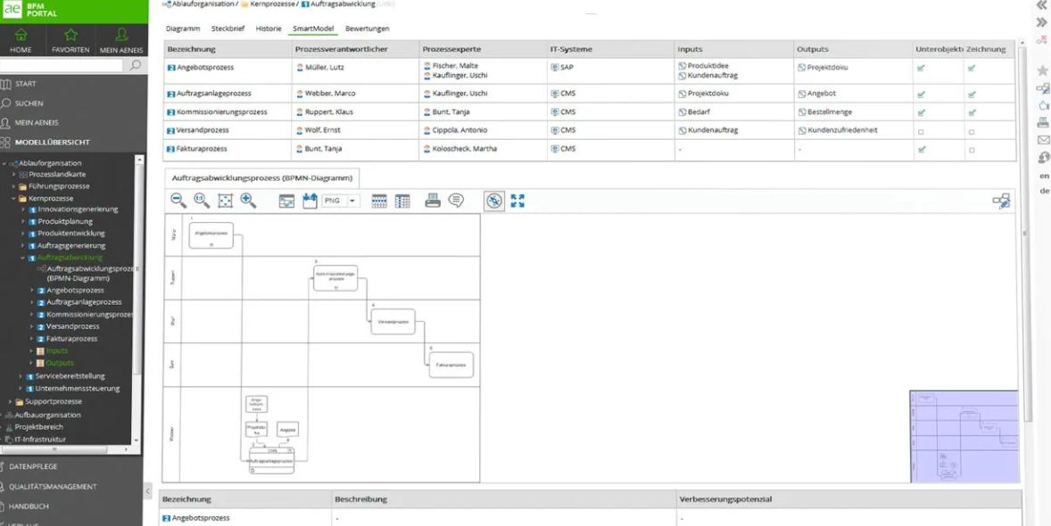This screenshot has width=1051, height=526.
Task: Zoom in on the BPMN diagram
Action: point(249,200)
